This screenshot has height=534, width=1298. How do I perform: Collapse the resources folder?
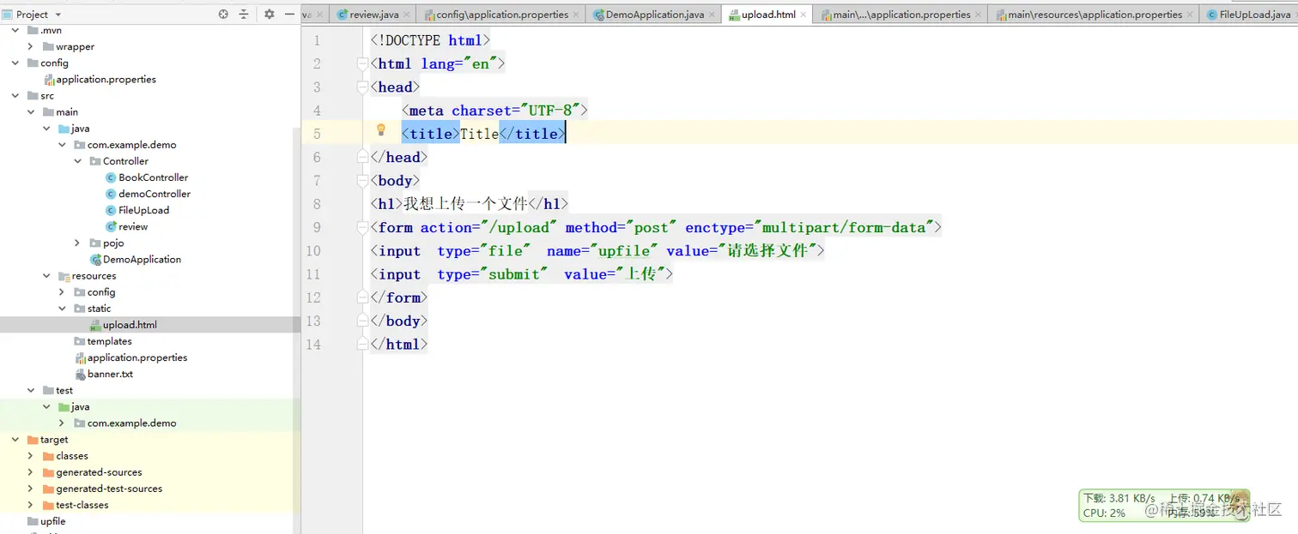coord(46,276)
